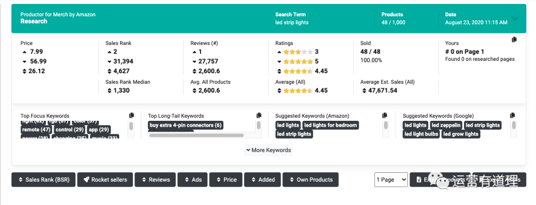This screenshot has height=205, width=536.
Task: Select the 'control (29)' focus keyword
Action: [69, 130]
